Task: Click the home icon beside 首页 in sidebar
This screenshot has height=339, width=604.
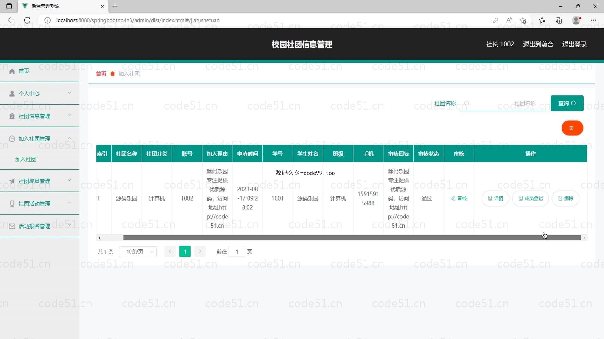Action: pos(12,71)
